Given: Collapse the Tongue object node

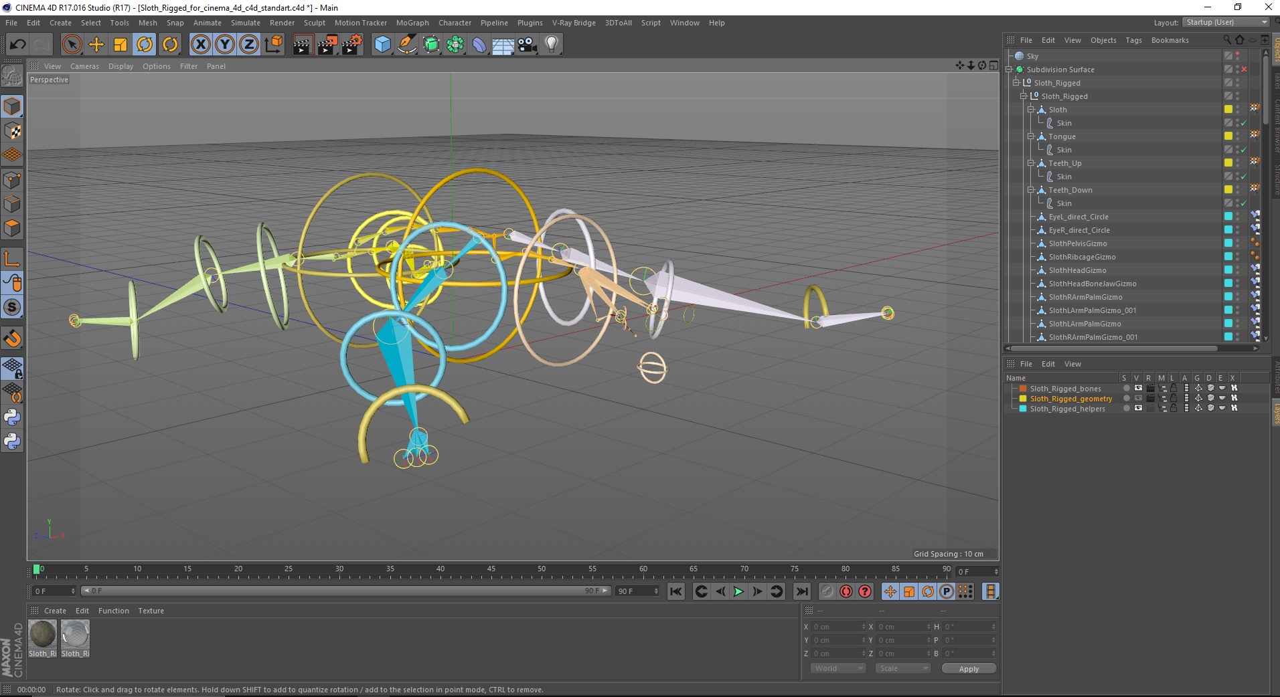Looking at the screenshot, I should pyautogui.click(x=1031, y=136).
